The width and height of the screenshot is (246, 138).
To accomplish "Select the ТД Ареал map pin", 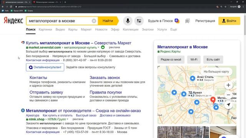I will (184, 94).
